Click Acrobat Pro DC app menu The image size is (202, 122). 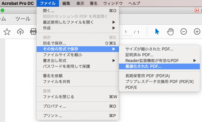tap(18, 3)
